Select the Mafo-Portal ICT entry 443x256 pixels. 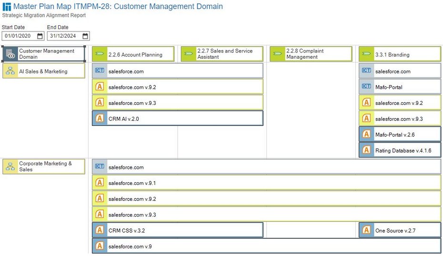click(400, 87)
